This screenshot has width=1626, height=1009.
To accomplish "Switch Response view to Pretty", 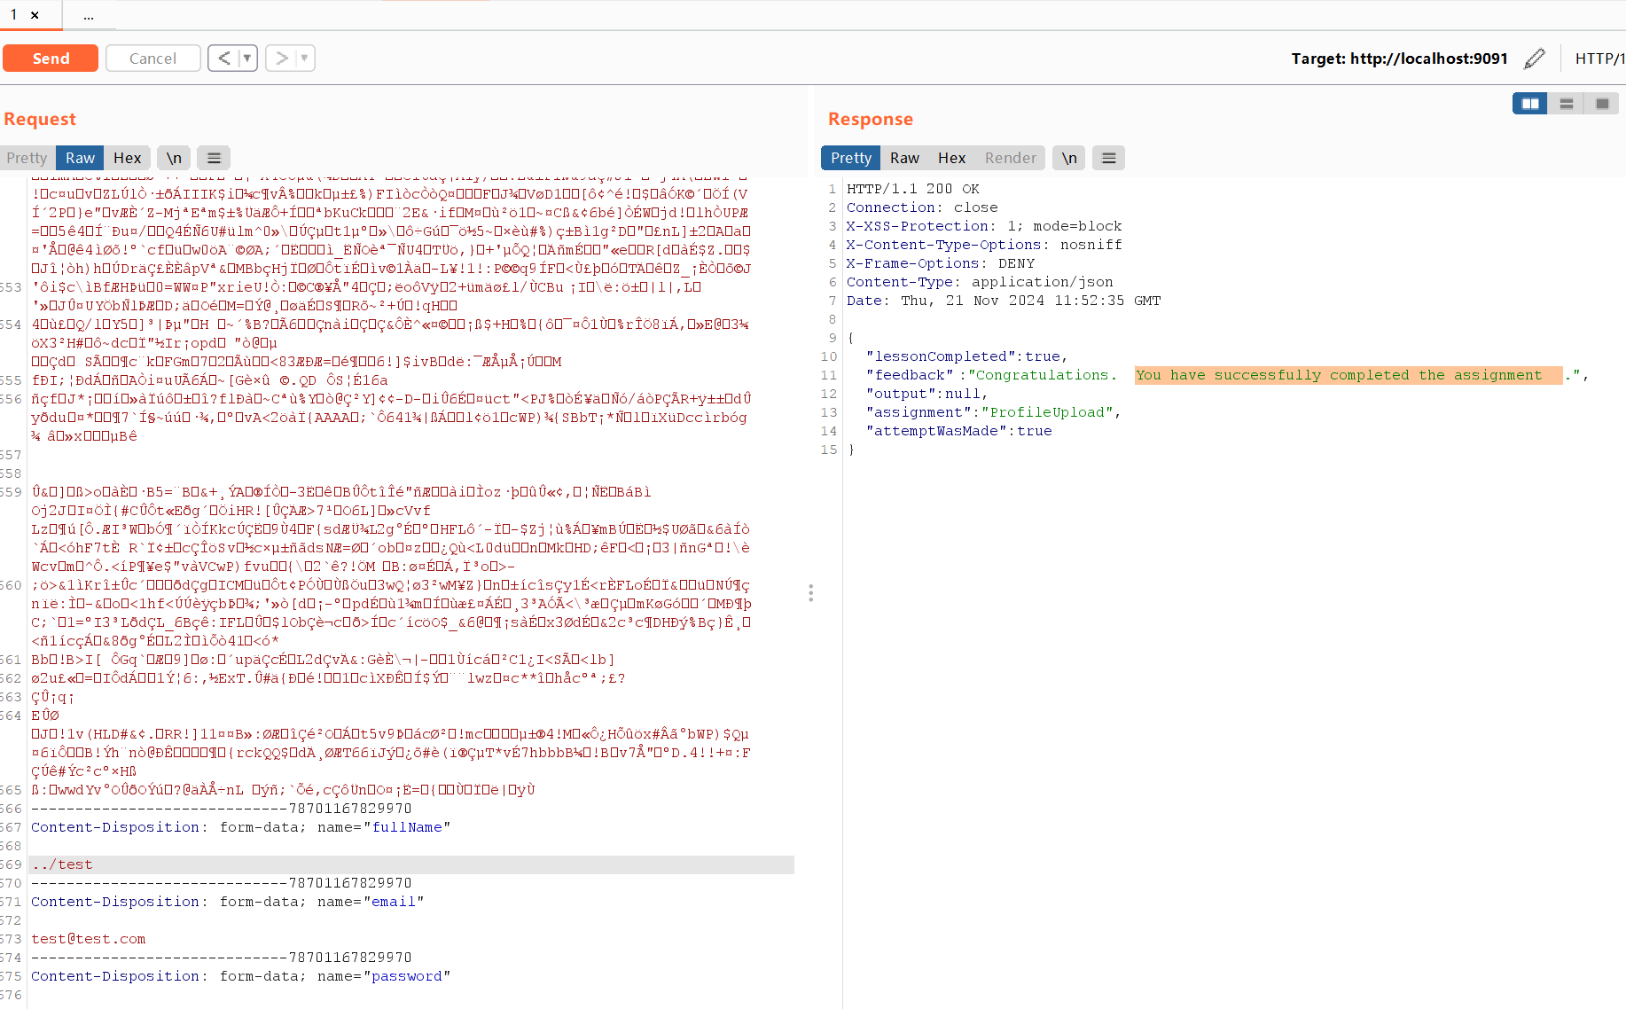I will coord(851,158).
